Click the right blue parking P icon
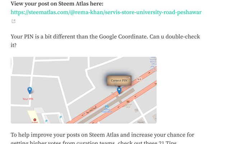Screen dimensions: 230x144 tap(61, 117)
